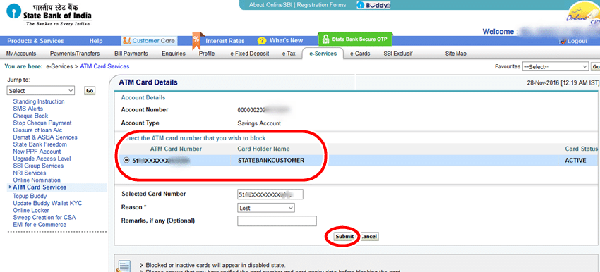Open the Reason dropdown showing Lost
Screen dimensions: 600x272
[x=266, y=208]
